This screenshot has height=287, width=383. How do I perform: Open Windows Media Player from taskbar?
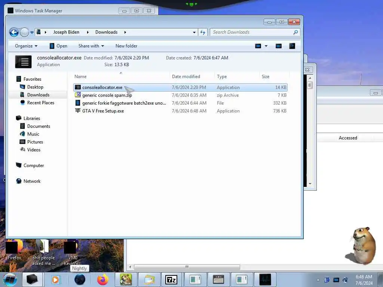click(55, 280)
